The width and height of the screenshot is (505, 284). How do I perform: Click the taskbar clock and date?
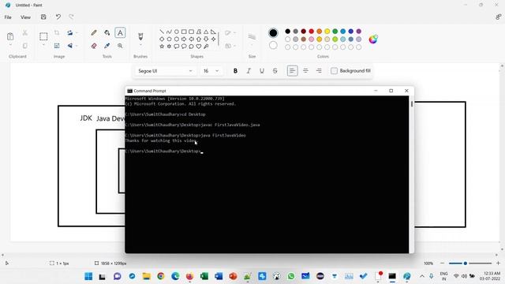[491, 276]
